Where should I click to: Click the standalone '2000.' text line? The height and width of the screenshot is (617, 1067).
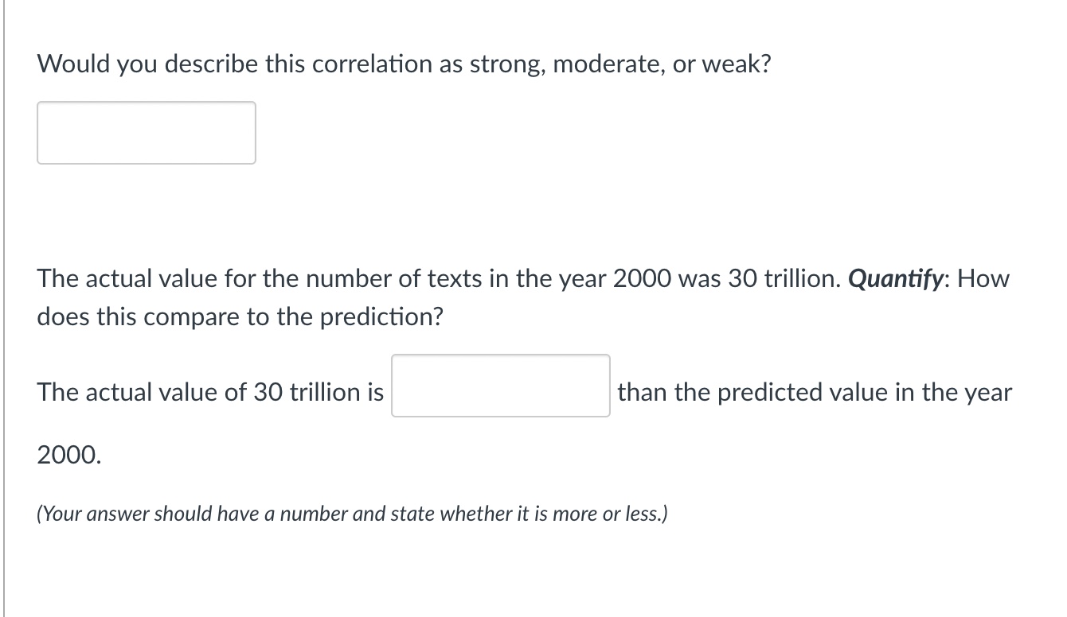[x=69, y=455]
